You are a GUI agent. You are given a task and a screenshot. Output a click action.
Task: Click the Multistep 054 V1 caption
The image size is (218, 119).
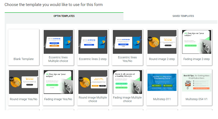click(x=196, y=99)
